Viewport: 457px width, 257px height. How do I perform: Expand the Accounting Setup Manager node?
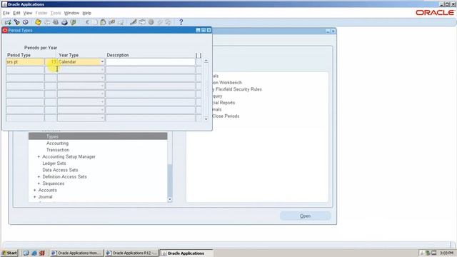click(39, 157)
